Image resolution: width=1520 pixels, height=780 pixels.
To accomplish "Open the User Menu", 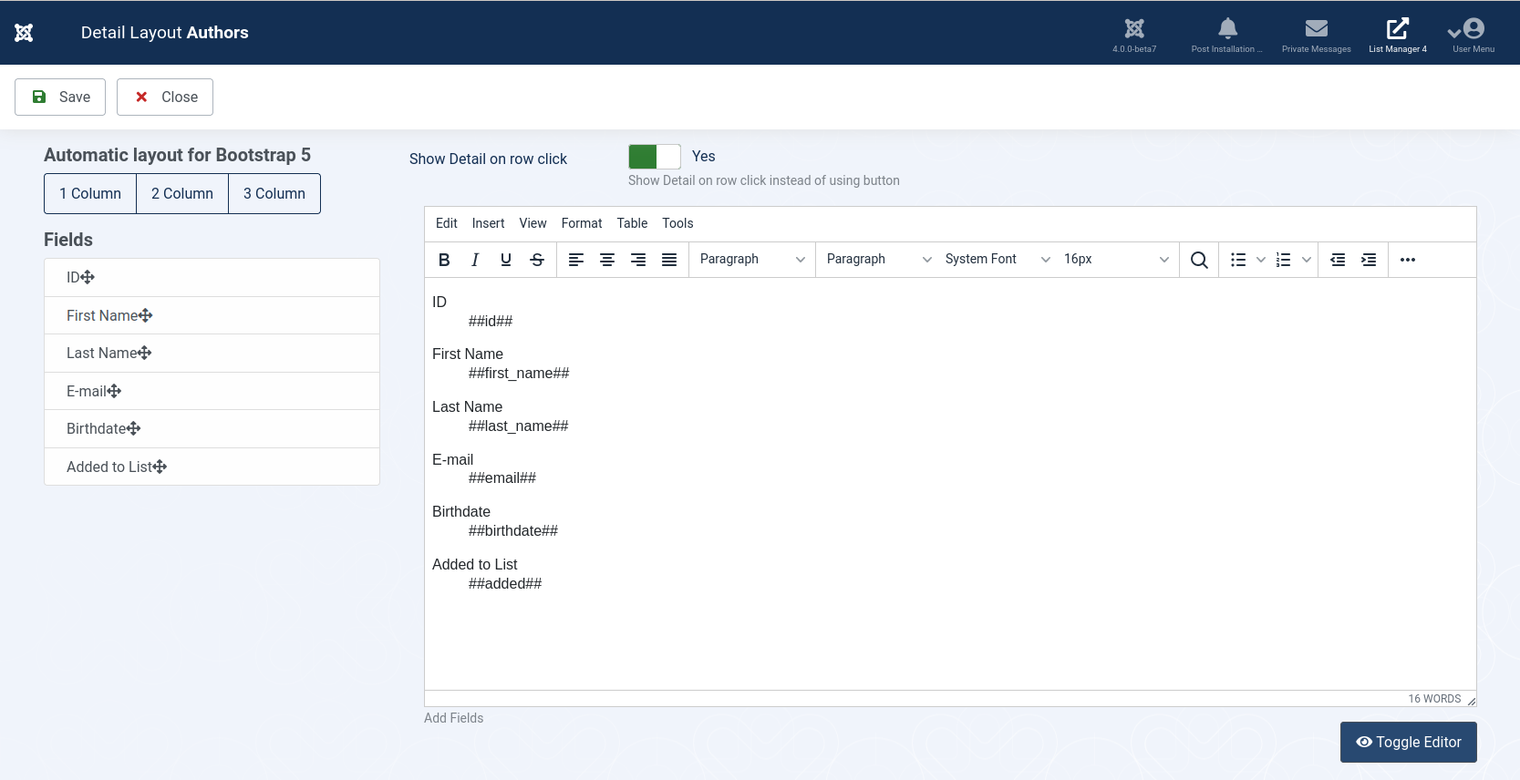I will [1473, 35].
